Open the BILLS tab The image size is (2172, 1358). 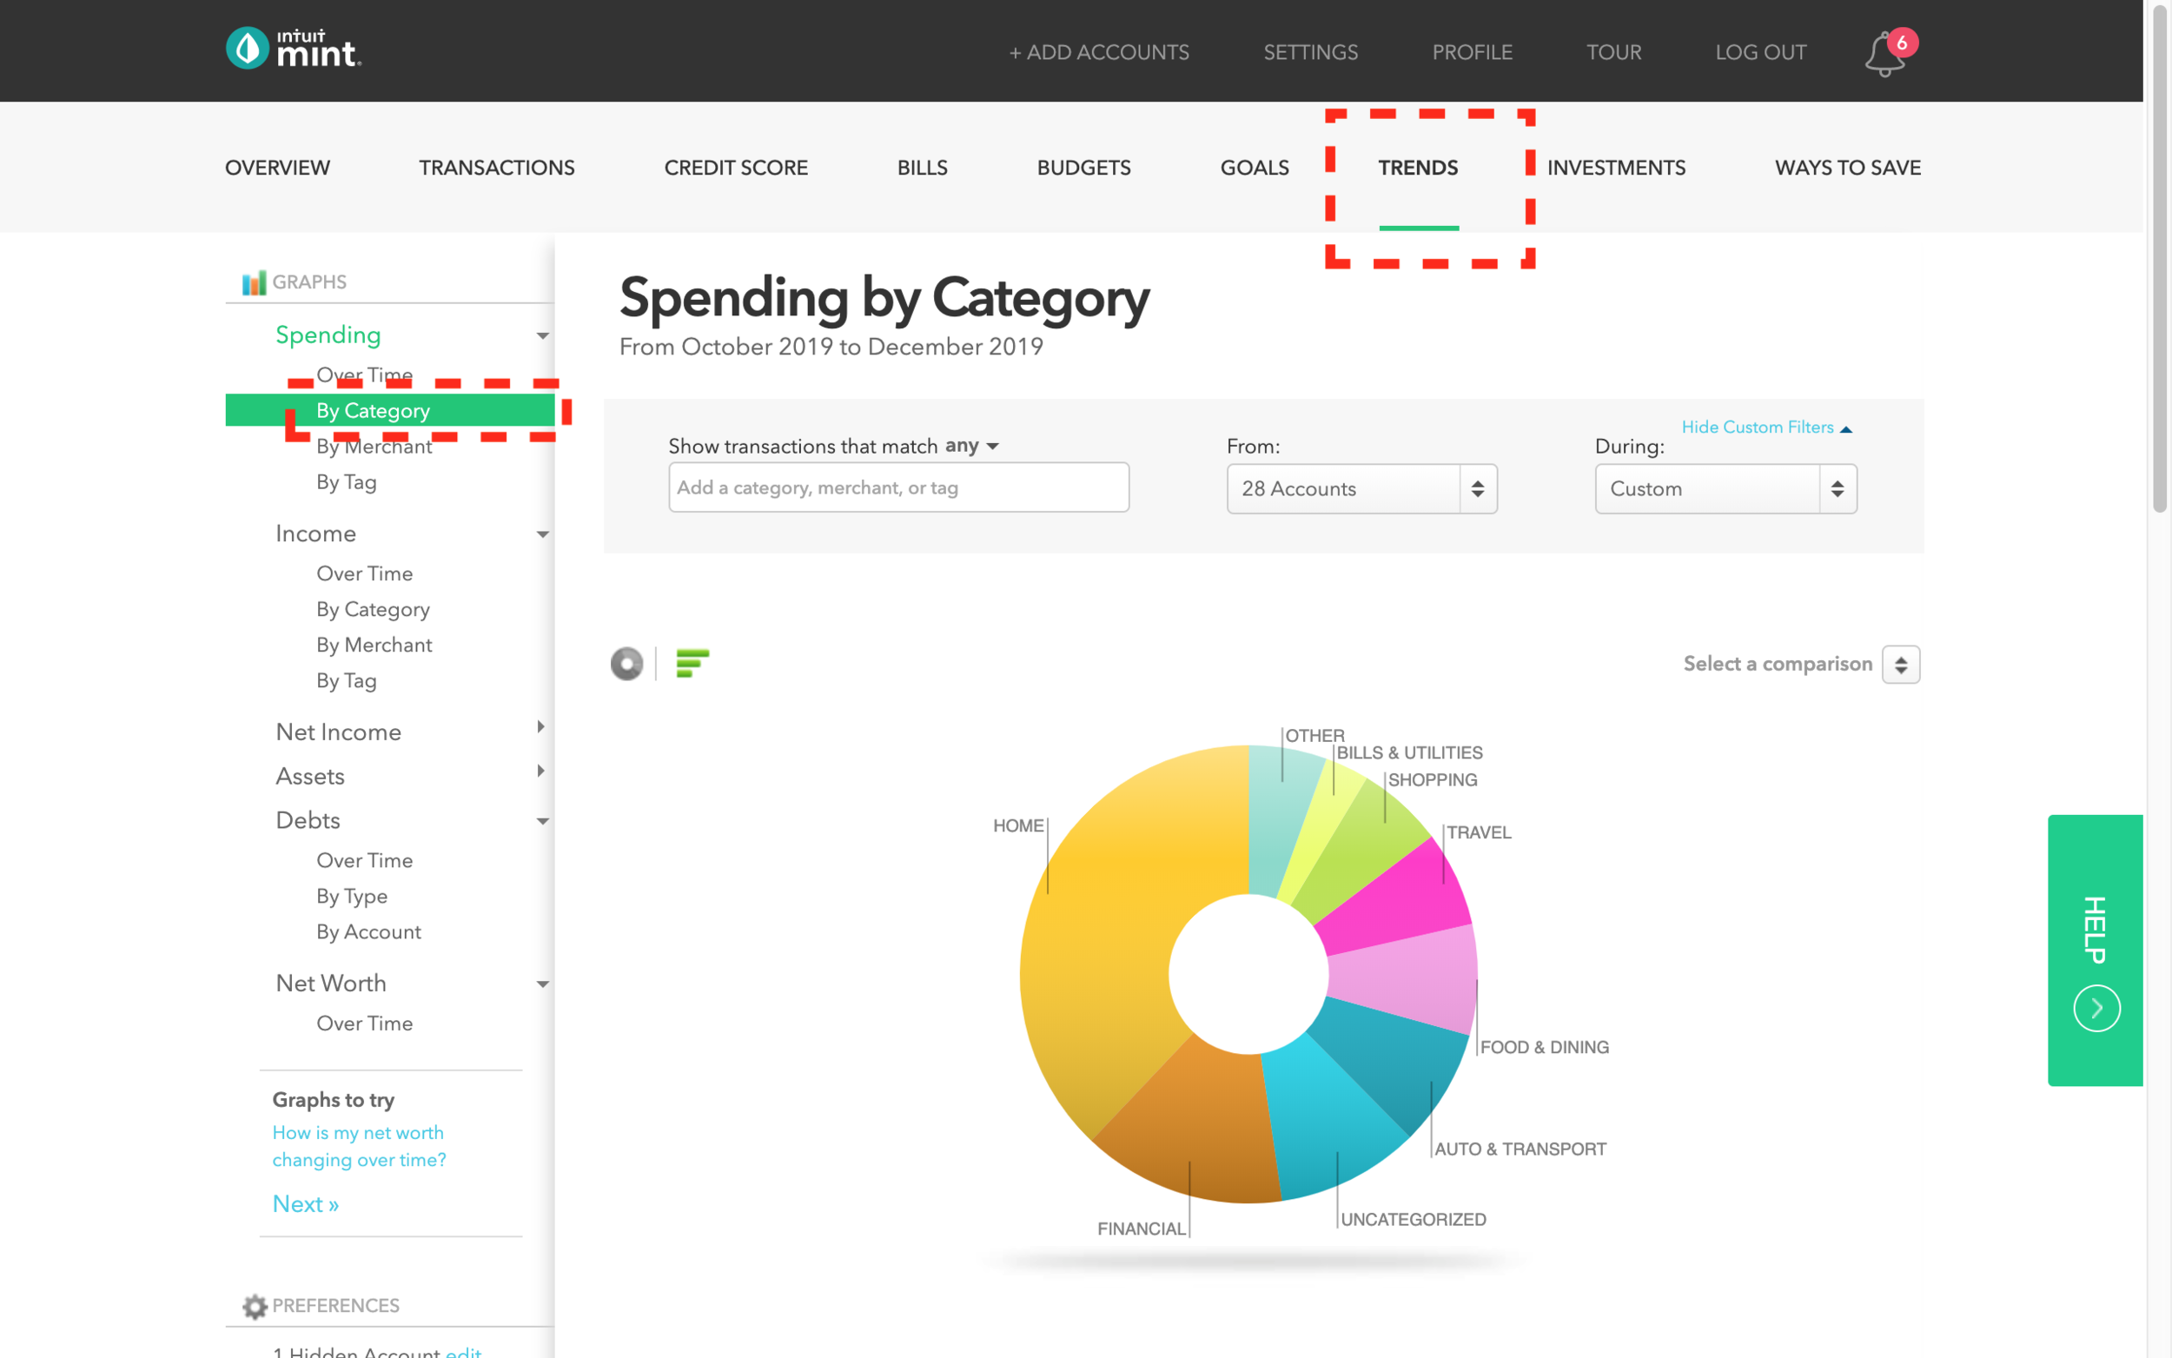[922, 167]
